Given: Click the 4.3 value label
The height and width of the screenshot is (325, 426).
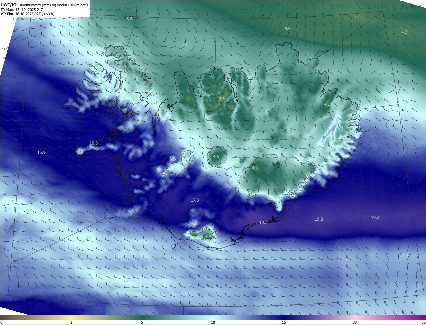Looking at the screenshot, I should [x=404, y=32].
